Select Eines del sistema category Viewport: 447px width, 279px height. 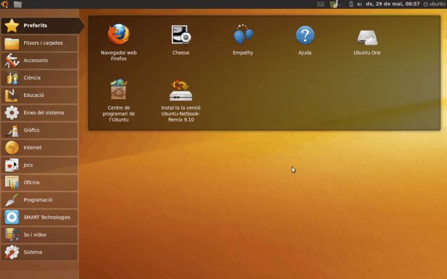[x=39, y=113]
